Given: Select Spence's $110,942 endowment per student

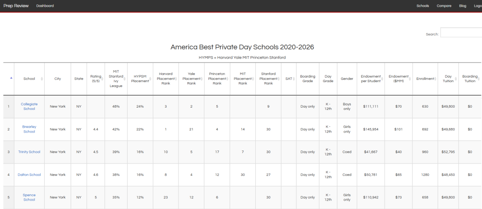Looking at the screenshot, I should tap(370, 197).
